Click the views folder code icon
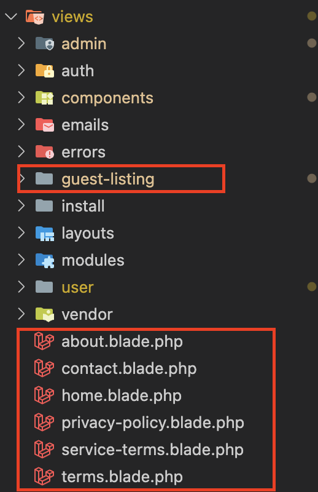Image resolution: width=318 pixels, height=492 pixels. coord(35,17)
